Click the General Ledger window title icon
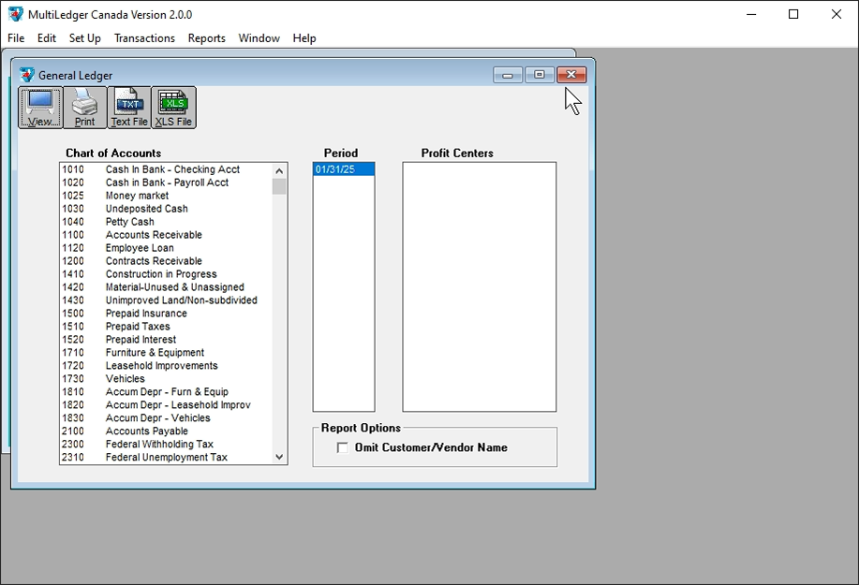This screenshot has height=585, width=859. (27, 75)
